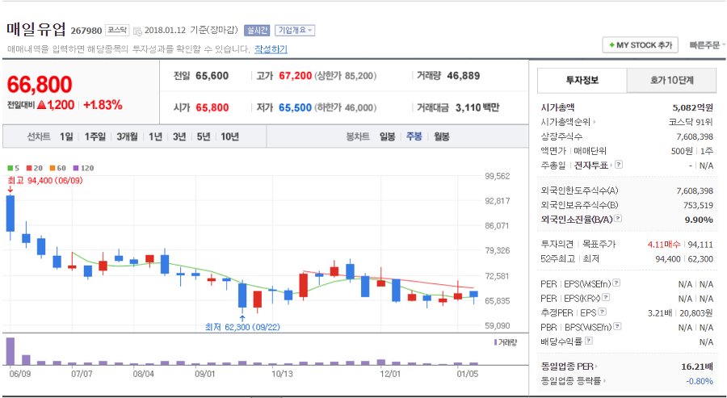Click the 최고 94,400 (06/09) chart marker
The height and width of the screenshot is (398, 727).
(x=45, y=180)
